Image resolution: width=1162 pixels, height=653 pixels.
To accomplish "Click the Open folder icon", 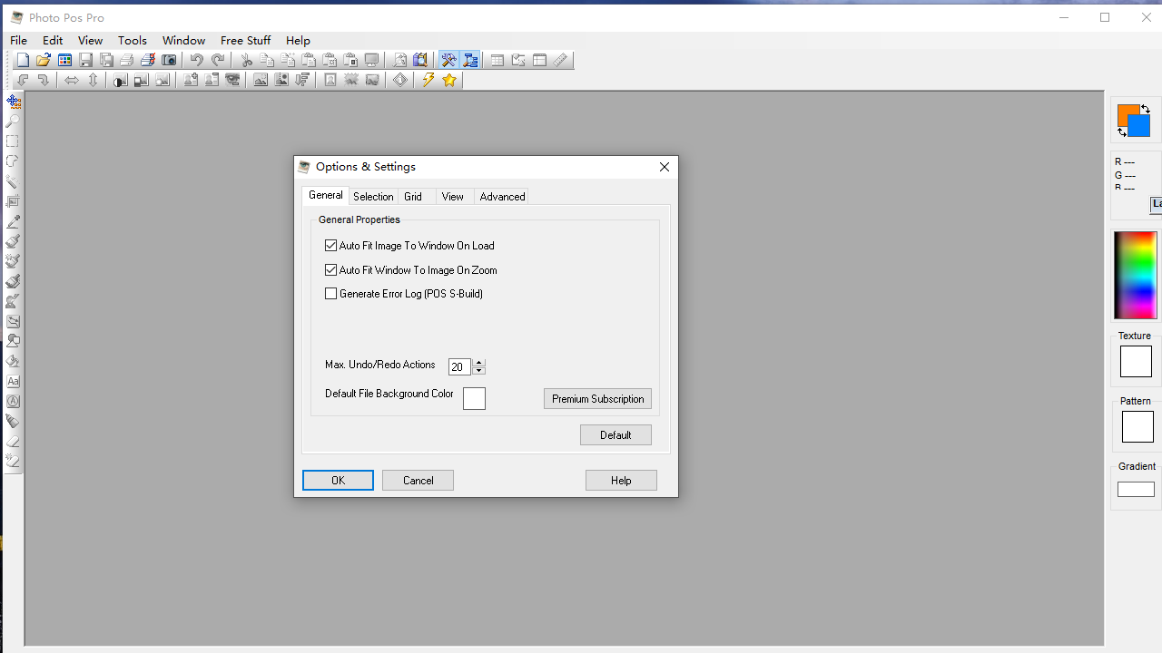I will pyautogui.click(x=44, y=61).
